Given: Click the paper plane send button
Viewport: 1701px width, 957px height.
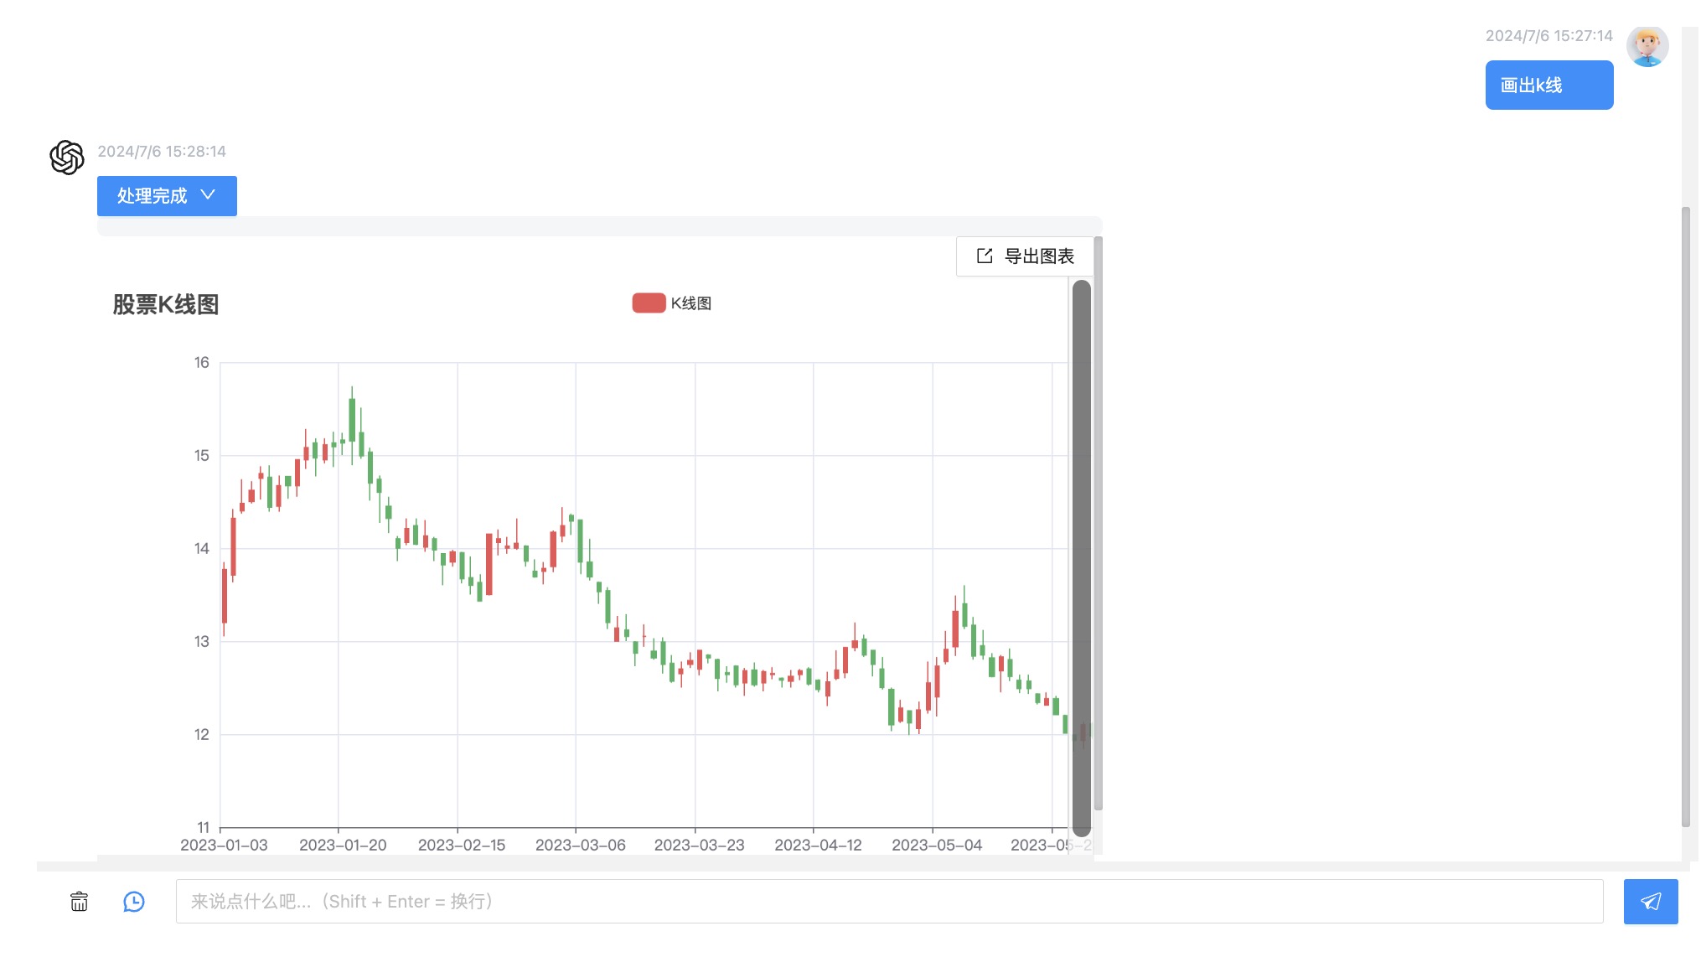Looking at the screenshot, I should coord(1650,902).
